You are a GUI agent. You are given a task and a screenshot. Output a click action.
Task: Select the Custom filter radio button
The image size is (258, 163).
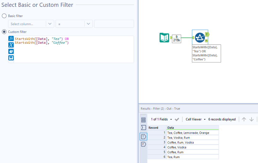tap(4, 32)
